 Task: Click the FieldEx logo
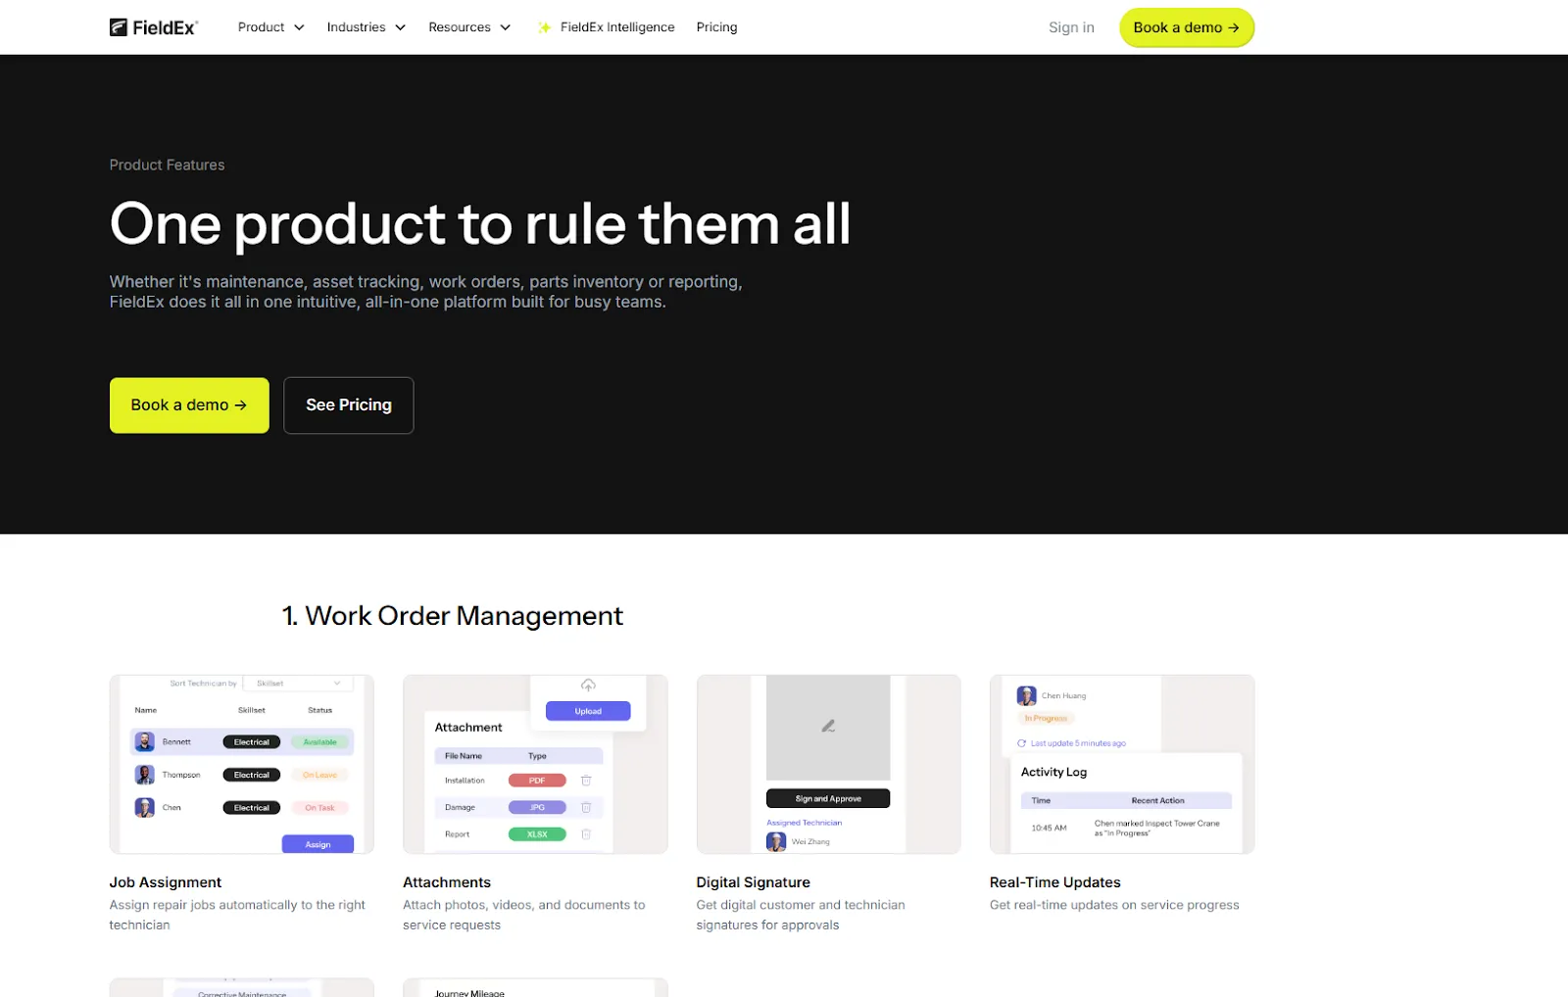click(x=154, y=27)
